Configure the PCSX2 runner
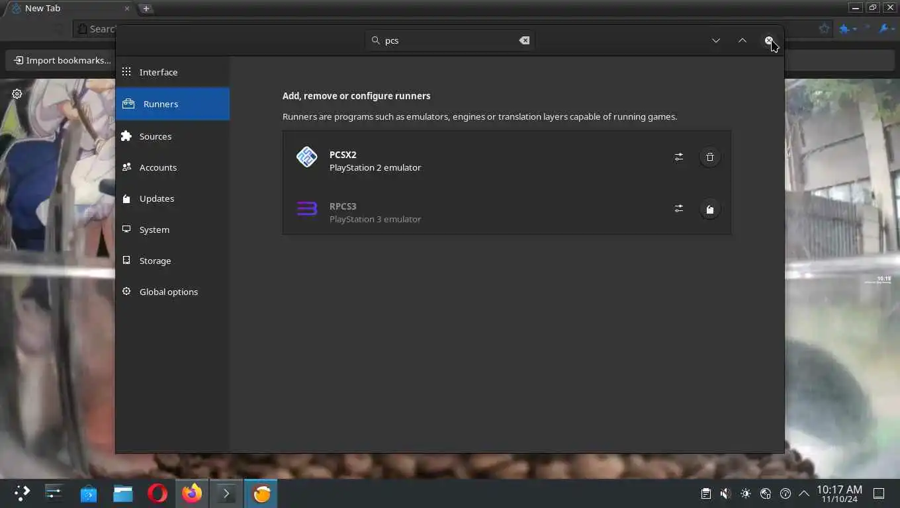Screen dimensions: 900x508 pyautogui.click(x=678, y=157)
